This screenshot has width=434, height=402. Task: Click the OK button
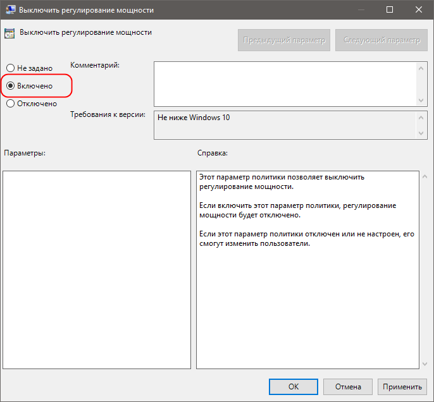coord(294,387)
